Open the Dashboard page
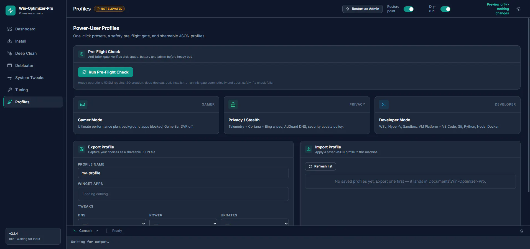 tap(33, 29)
